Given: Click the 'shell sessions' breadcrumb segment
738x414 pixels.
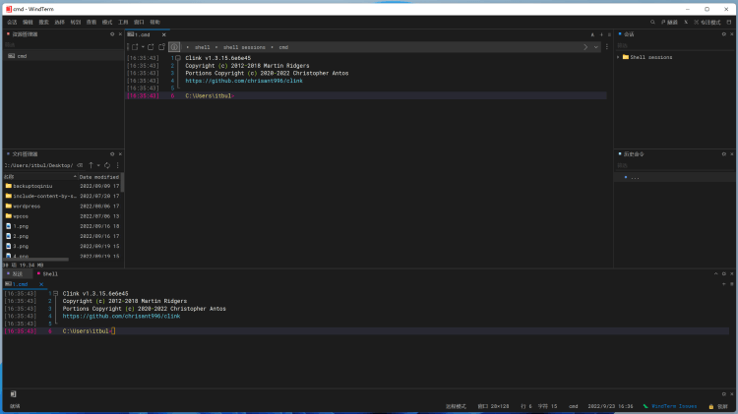Looking at the screenshot, I should 244,47.
